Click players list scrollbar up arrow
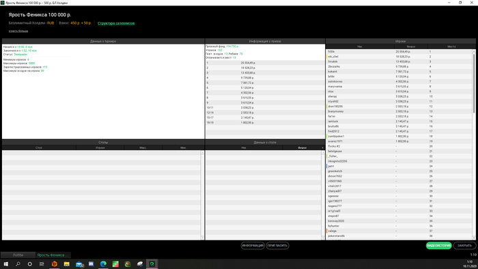Image resolution: width=478 pixels, height=269 pixels. [x=474, y=51]
